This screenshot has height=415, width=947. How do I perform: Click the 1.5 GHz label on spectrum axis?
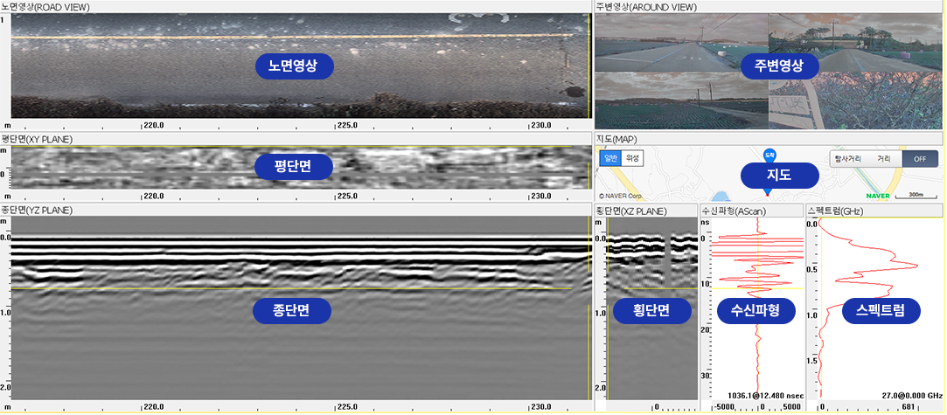point(813,360)
